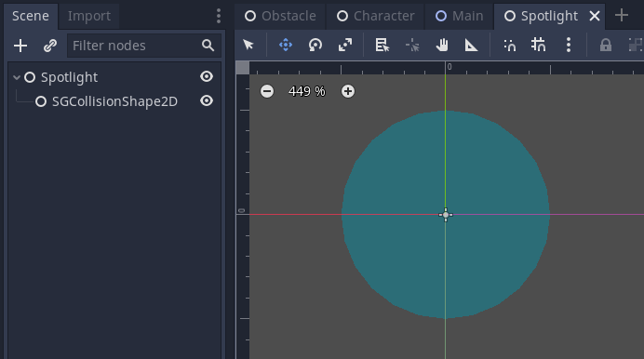Activate the list selectable nodes tool

[x=382, y=45]
